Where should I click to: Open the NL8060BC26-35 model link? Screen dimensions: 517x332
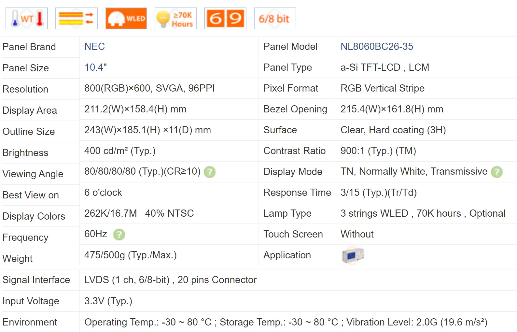click(377, 47)
